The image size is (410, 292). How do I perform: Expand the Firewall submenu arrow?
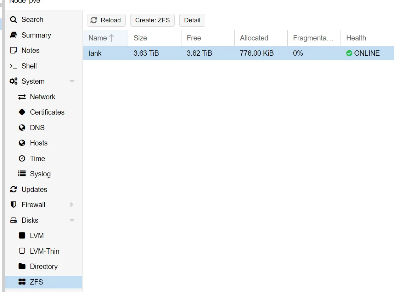(72, 204)
